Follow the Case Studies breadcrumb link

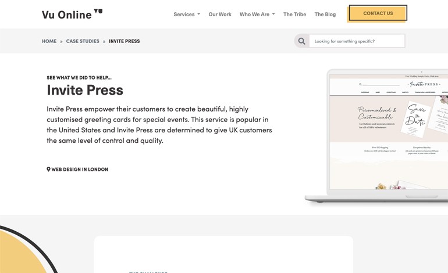(83, 41)
